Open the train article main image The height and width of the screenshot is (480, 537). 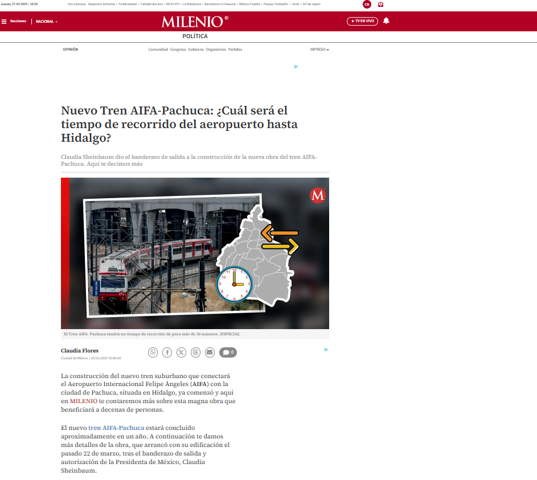pos(195,253)
